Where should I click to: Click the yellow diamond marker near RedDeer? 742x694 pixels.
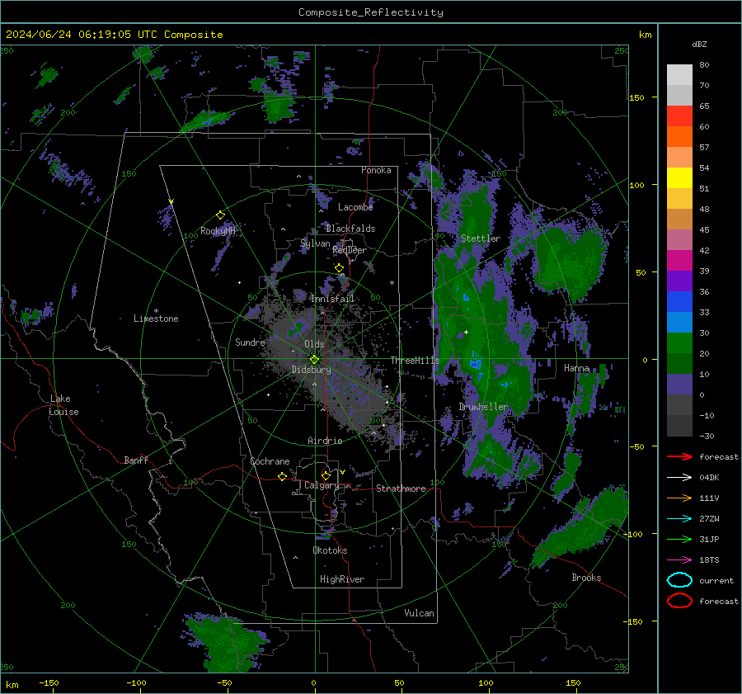[x=339, y=268]
